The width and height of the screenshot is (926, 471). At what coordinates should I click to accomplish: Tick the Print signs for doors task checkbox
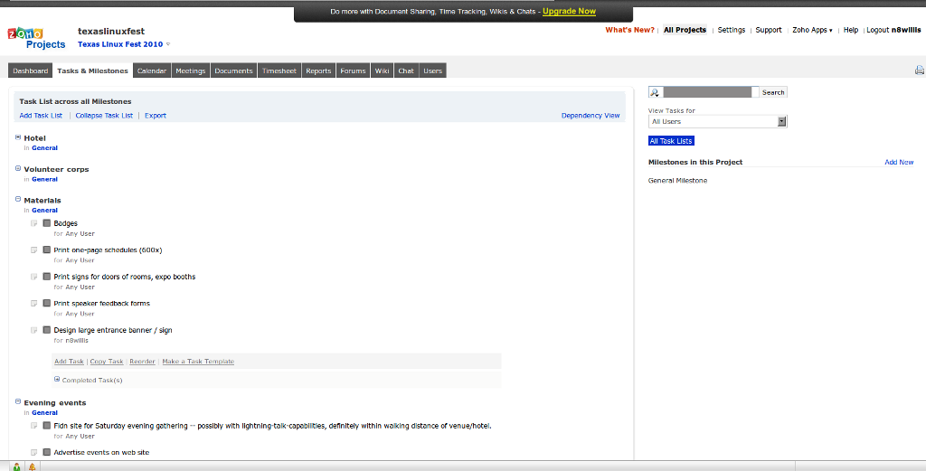pyautogui.click(x=47, y=277)
